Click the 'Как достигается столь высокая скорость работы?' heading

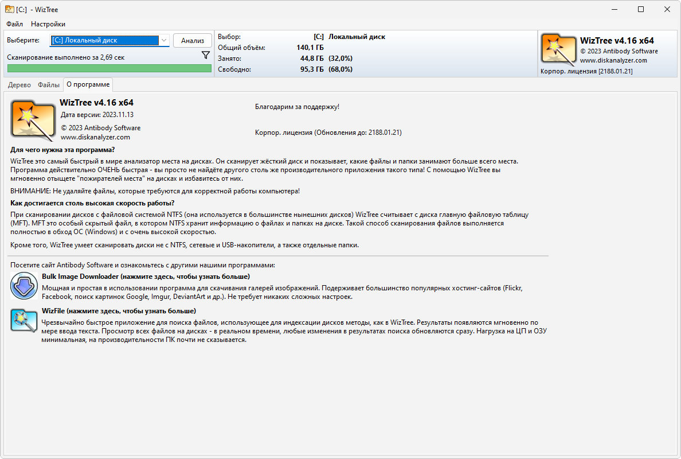pos(92,203)
